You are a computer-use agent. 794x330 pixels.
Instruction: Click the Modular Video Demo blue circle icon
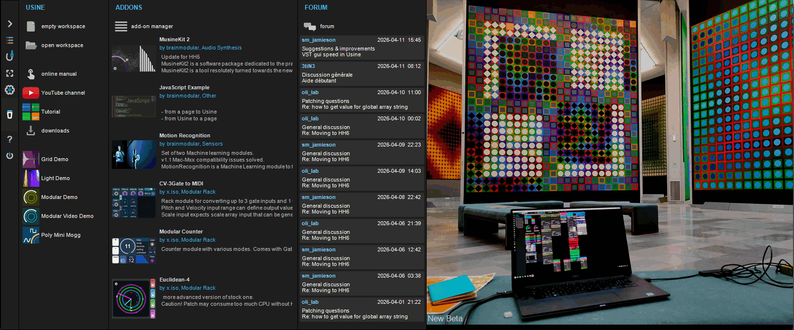(31, 216)
